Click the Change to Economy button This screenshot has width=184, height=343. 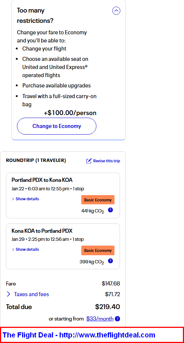[x=57, y=126]
